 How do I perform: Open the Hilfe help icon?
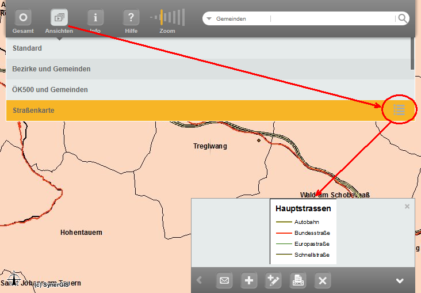tap(131, 18)
